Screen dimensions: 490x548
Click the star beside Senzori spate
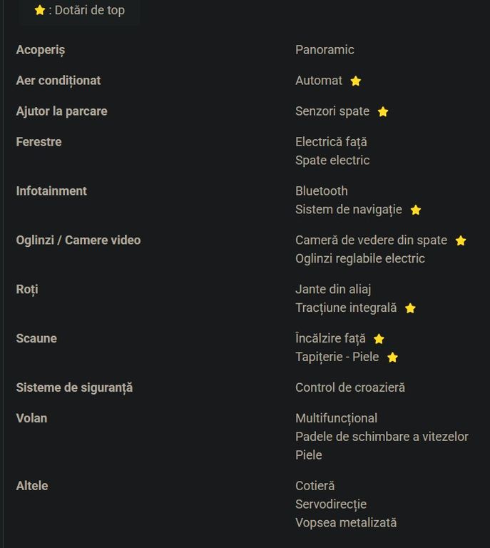pyautogui.click(x=383, y=112)
